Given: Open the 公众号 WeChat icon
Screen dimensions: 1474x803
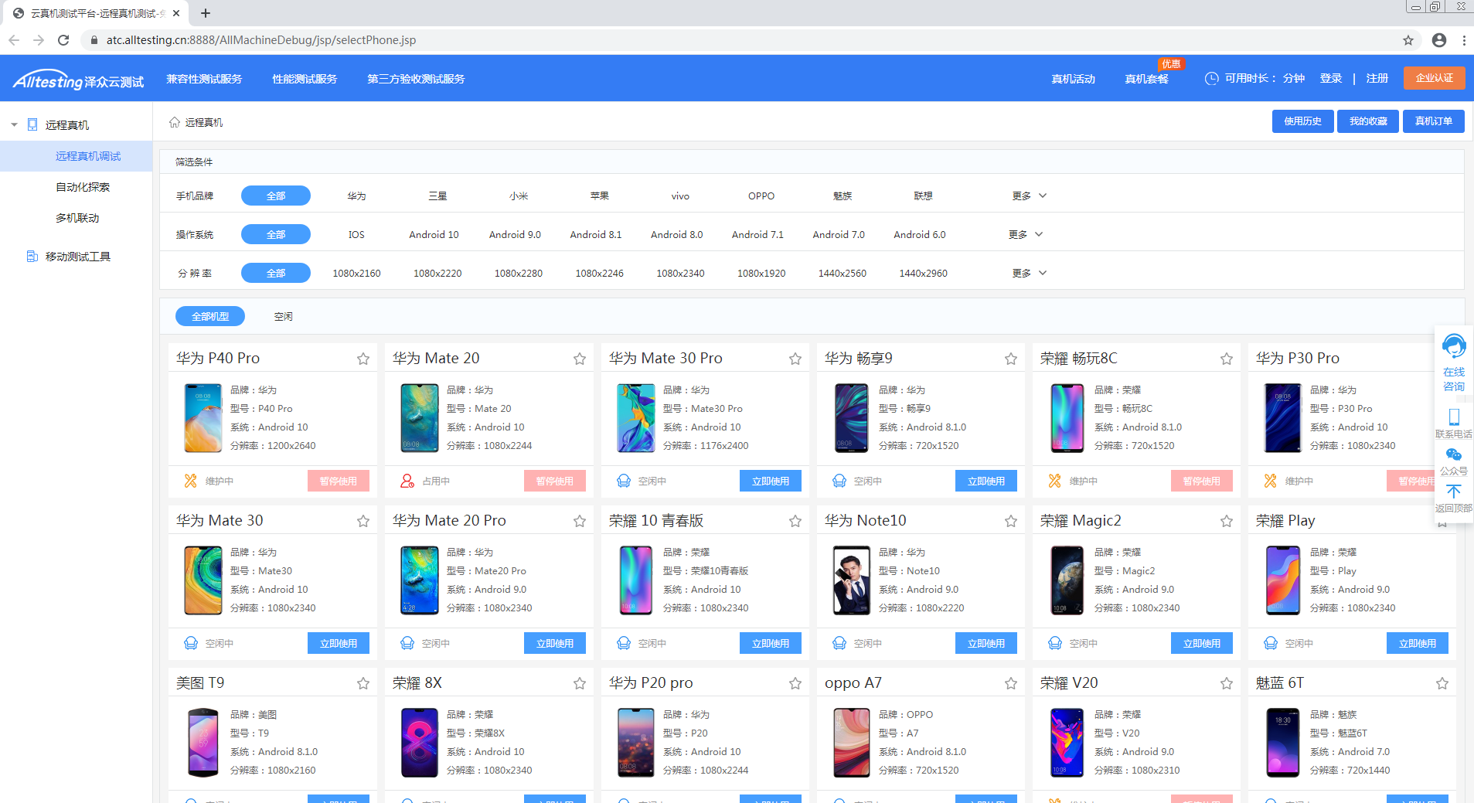Looking at the screenshot, I should [1454, 455].
